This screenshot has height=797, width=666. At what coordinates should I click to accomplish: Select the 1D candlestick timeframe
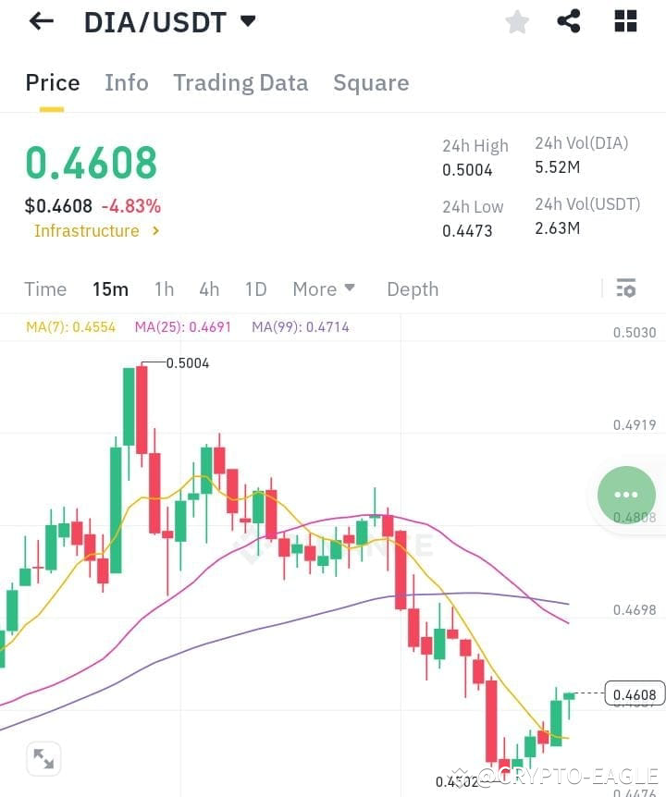[255, 288]
